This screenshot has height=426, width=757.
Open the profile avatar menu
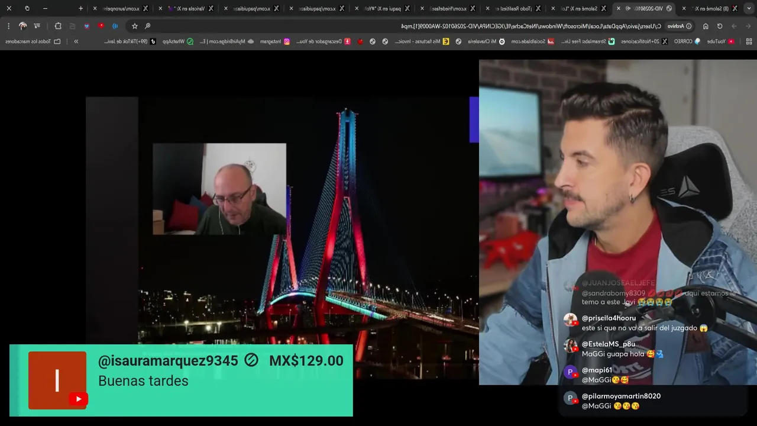[x=22, y=26]
